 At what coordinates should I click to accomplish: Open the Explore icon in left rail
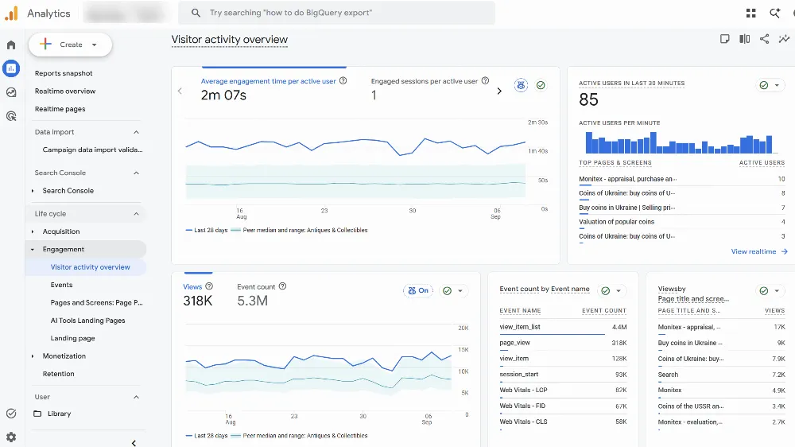pyautogui.click(x=11, y=92)
